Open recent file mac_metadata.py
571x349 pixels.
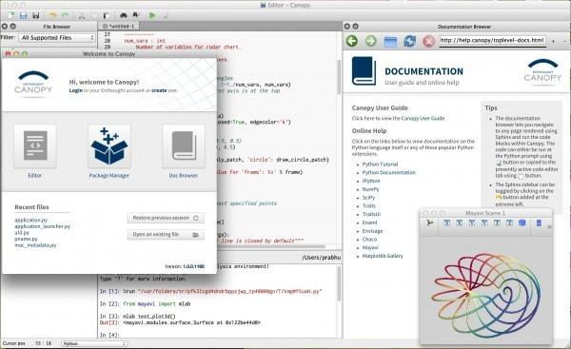tap(35, 245)
